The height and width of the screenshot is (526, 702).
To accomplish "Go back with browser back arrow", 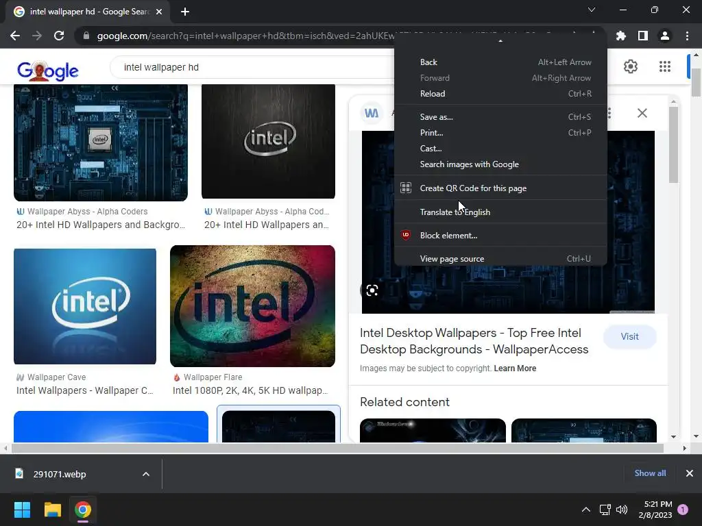I will point(15,36).
